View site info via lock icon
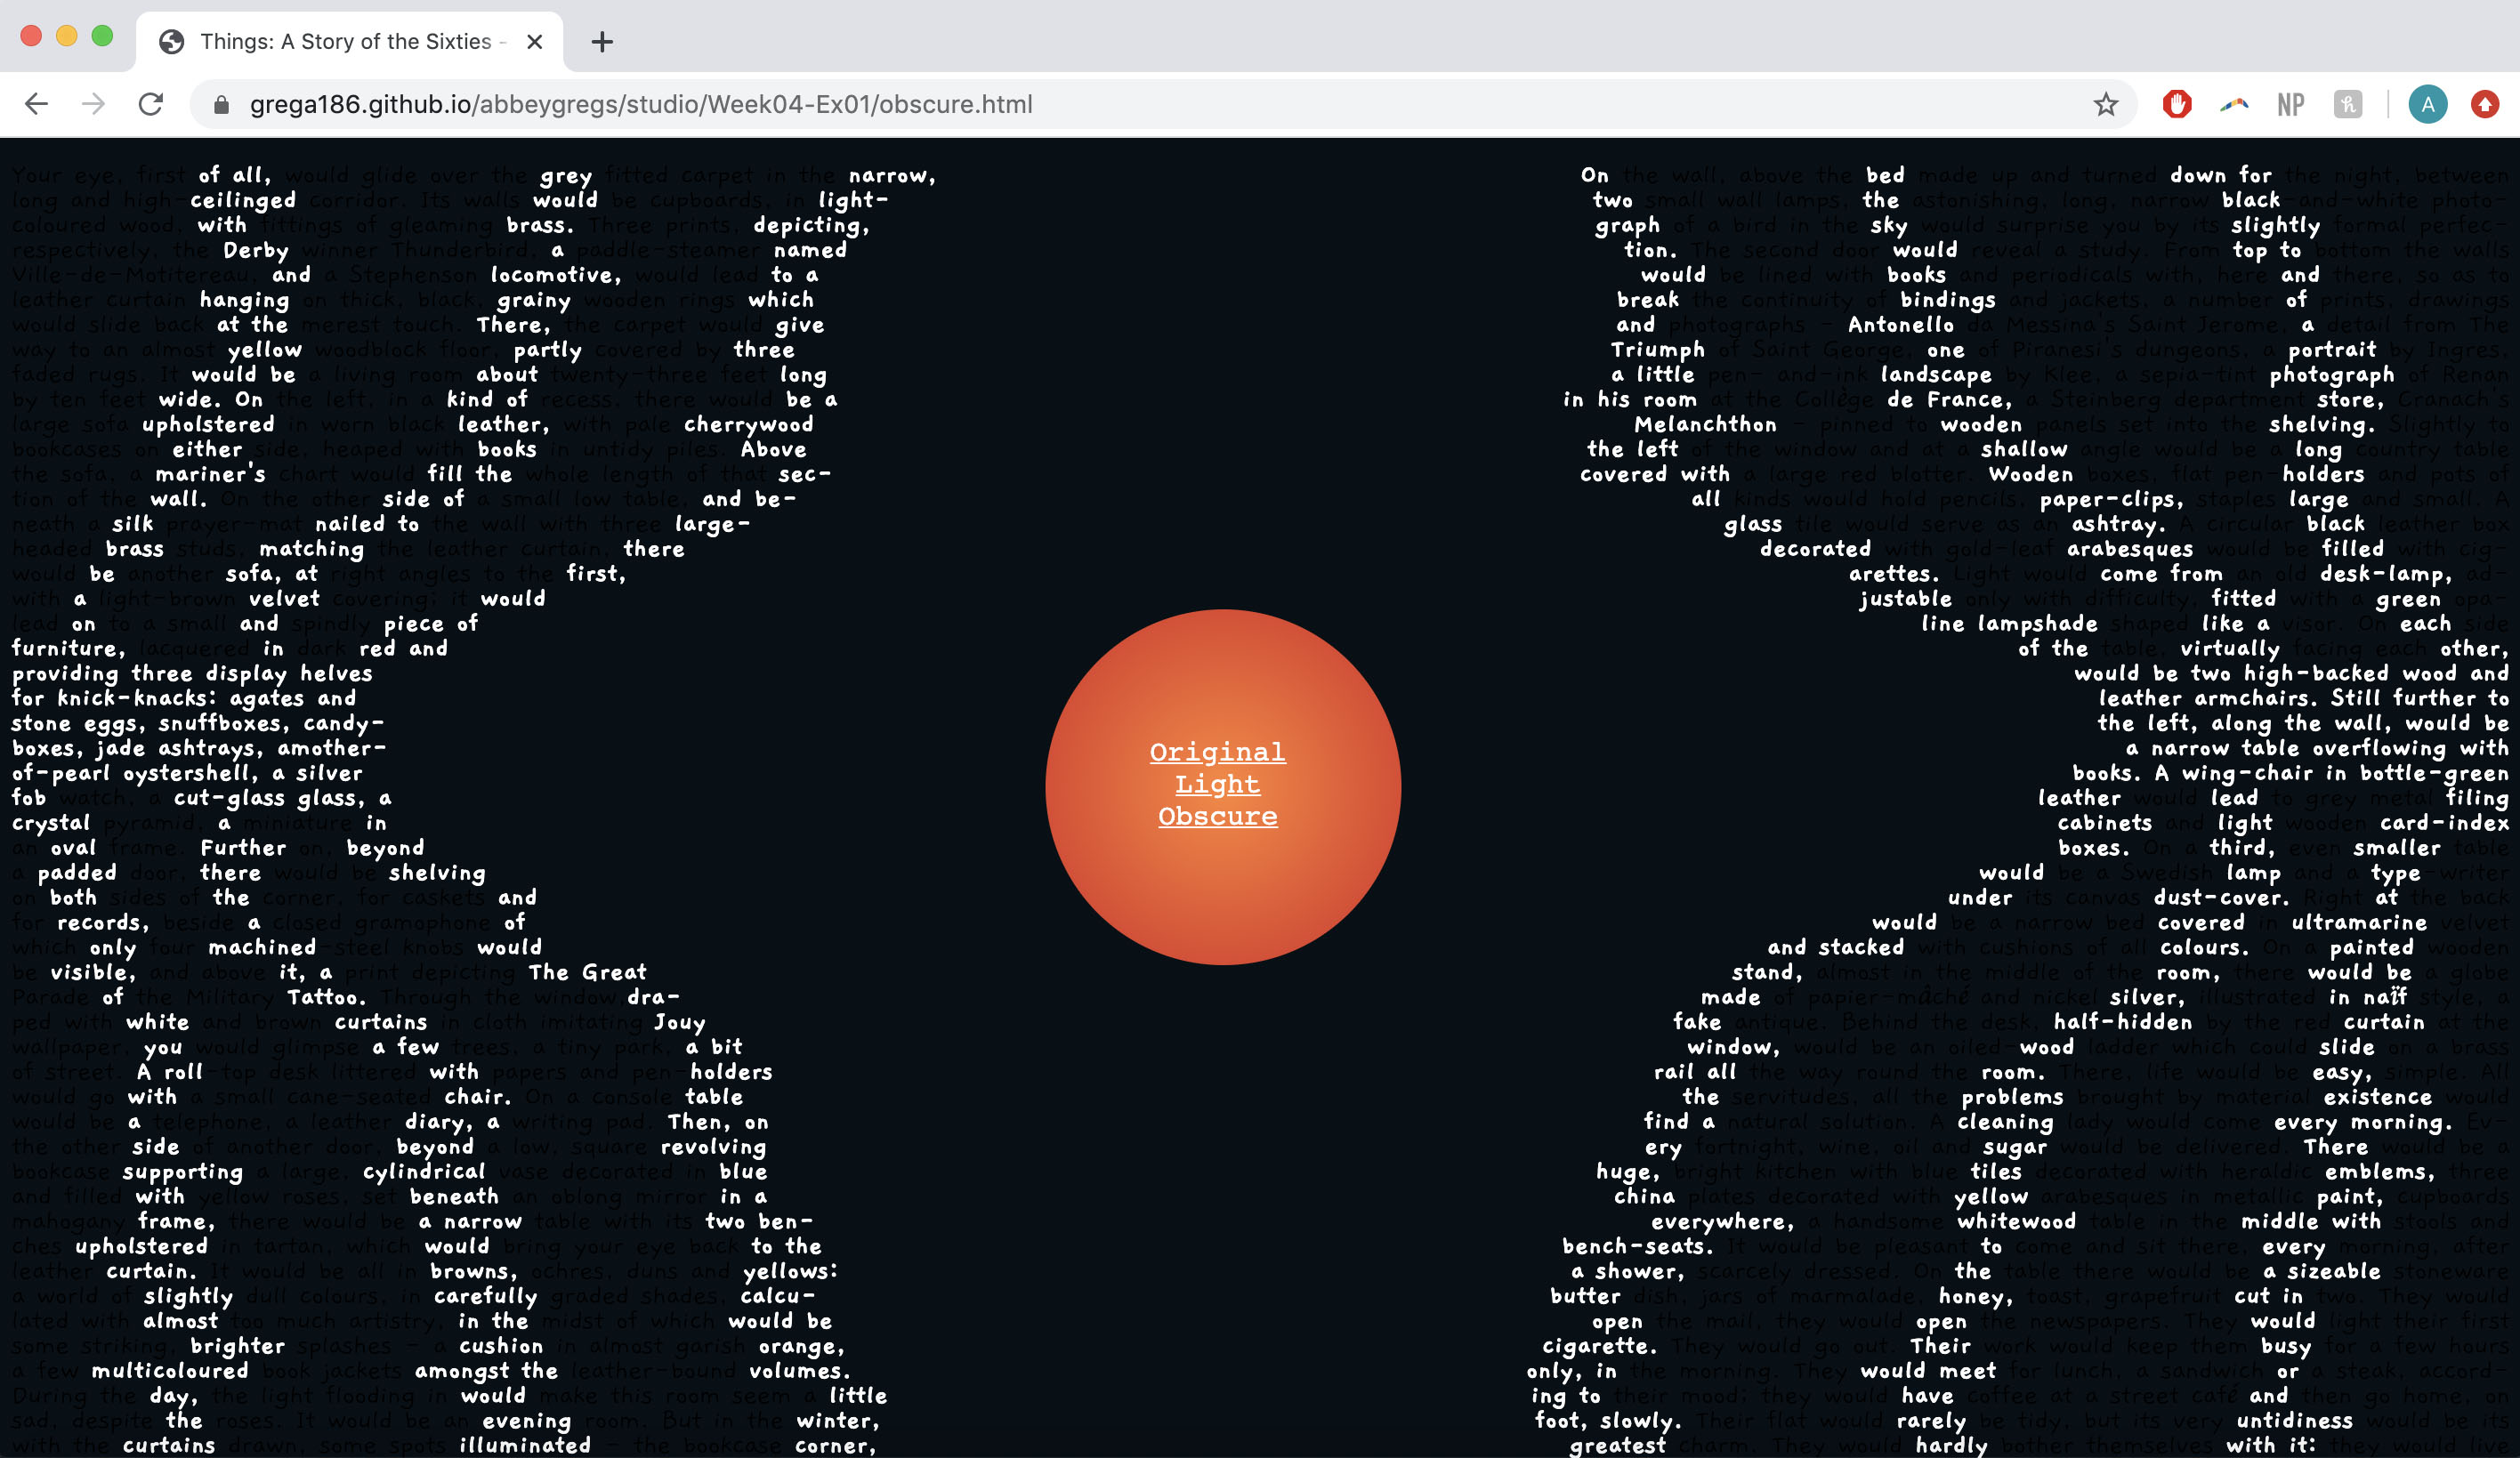 tap(222, 104)
